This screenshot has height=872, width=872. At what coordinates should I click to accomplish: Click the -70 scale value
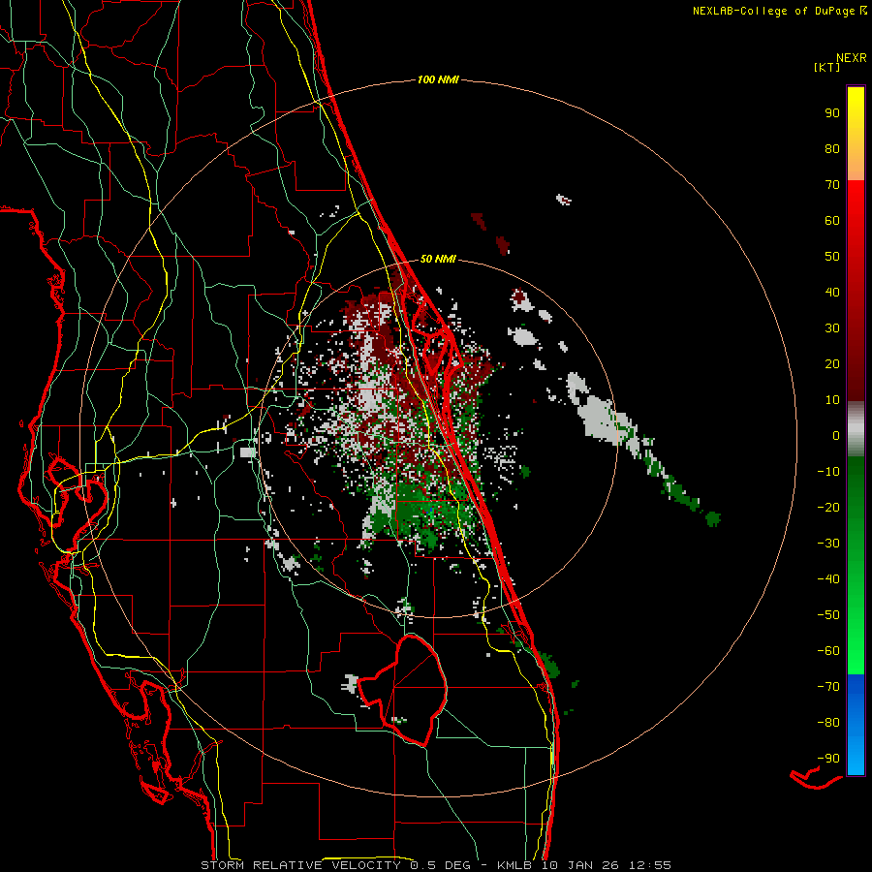[828, 687]
